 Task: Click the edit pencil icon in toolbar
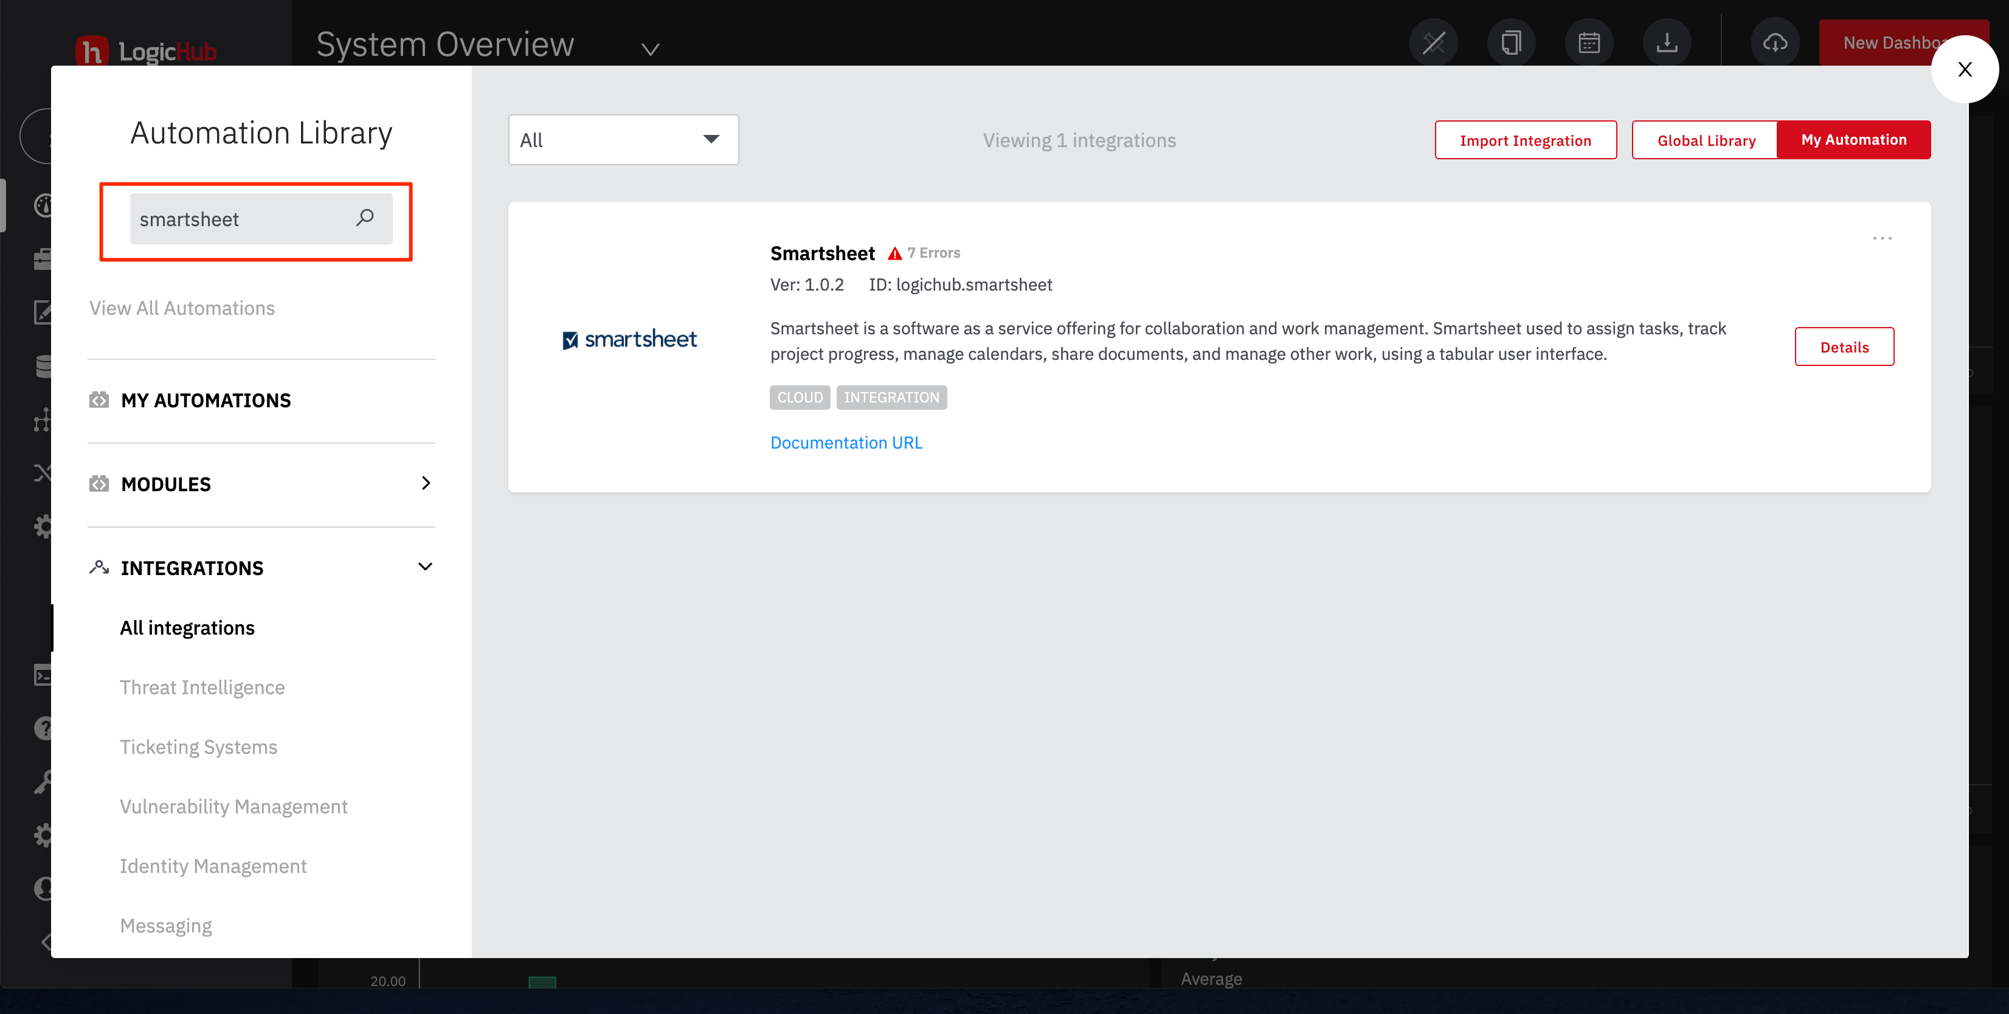pos(1433,42)
